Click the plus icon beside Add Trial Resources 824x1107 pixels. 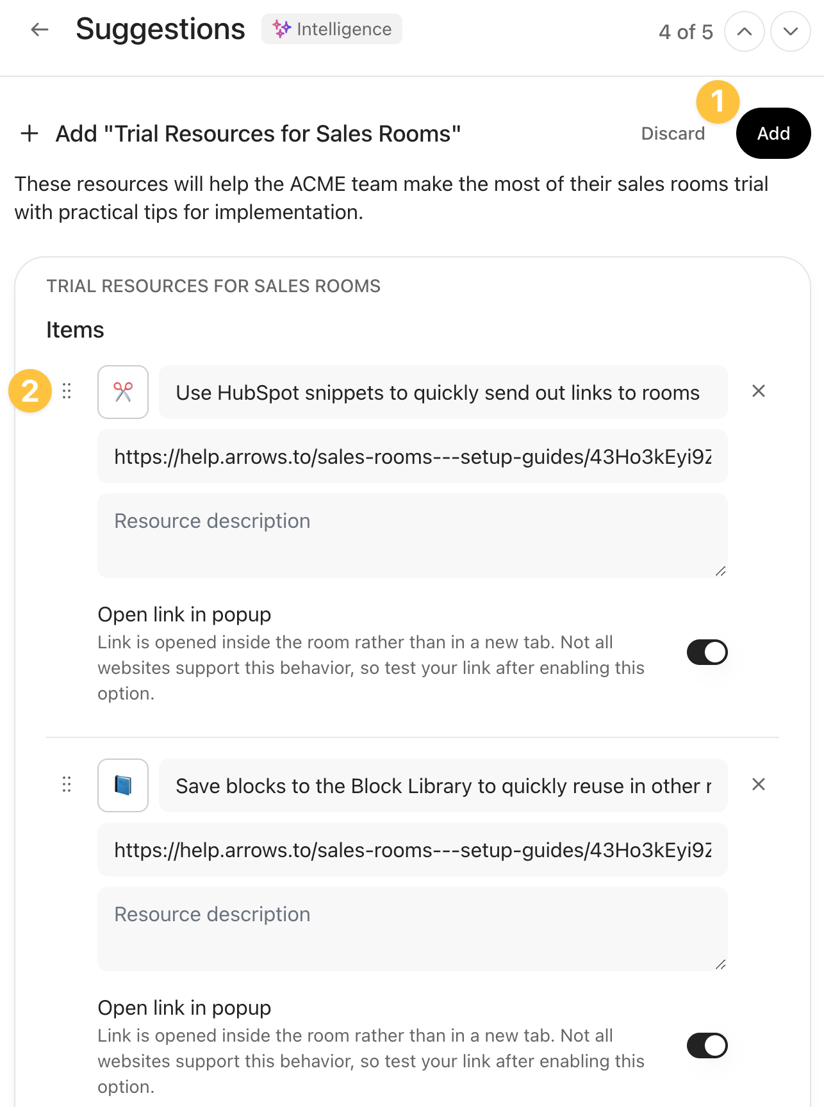click(x=29, y=134)
